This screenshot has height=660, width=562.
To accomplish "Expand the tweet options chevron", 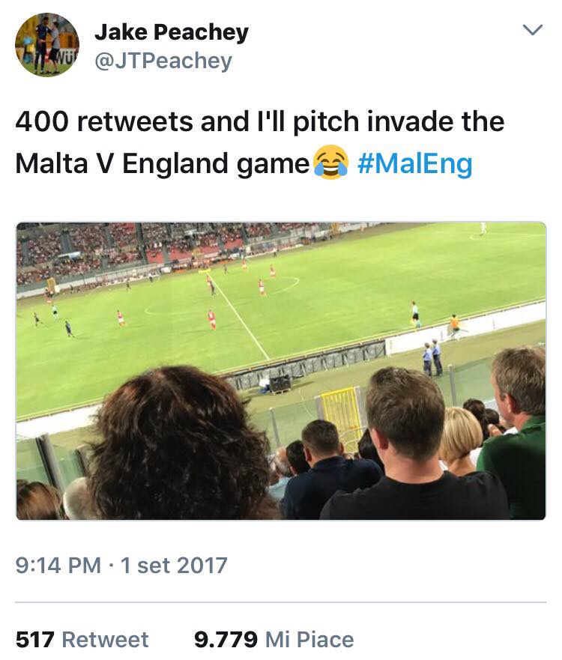I will [x=531, y=31].
